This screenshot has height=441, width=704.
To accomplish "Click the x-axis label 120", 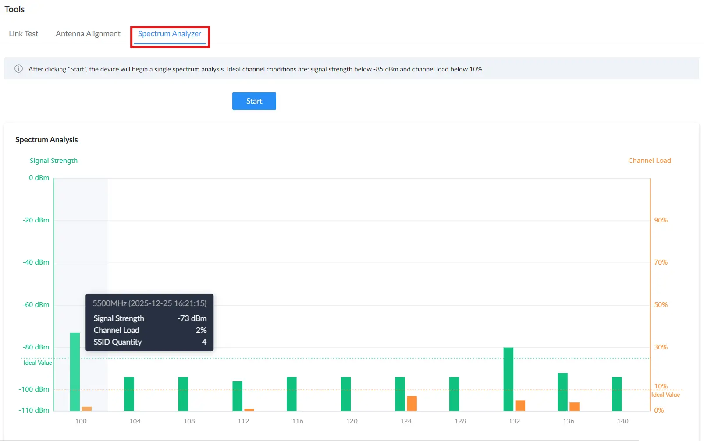I will tap(352, 421).
